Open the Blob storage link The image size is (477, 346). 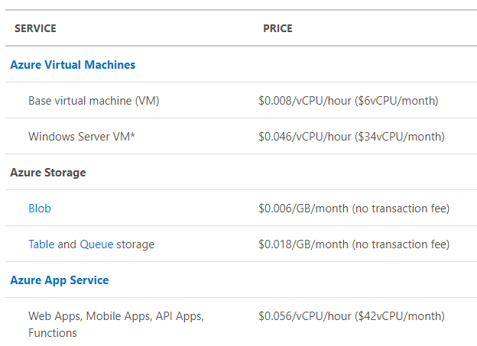point(40,209)
